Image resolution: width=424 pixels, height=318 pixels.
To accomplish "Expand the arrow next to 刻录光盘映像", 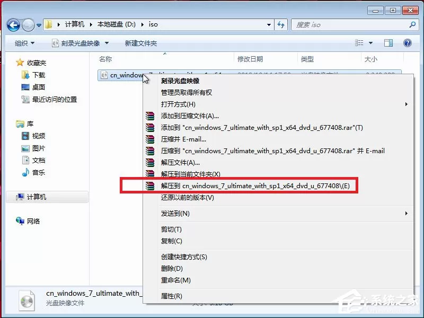I will tap(107, 43).
